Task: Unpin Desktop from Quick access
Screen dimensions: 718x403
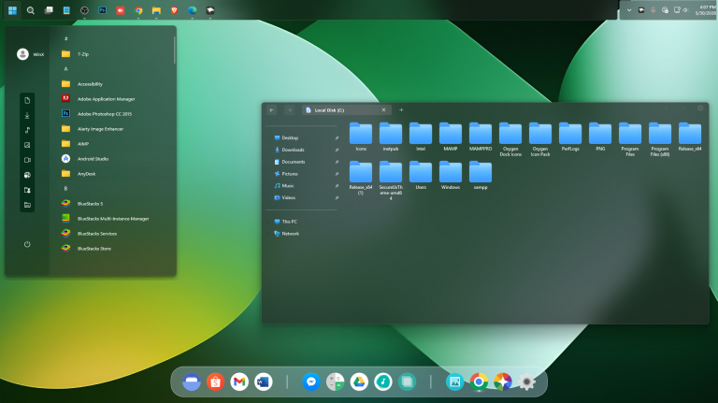Action: tap(337, 137)
